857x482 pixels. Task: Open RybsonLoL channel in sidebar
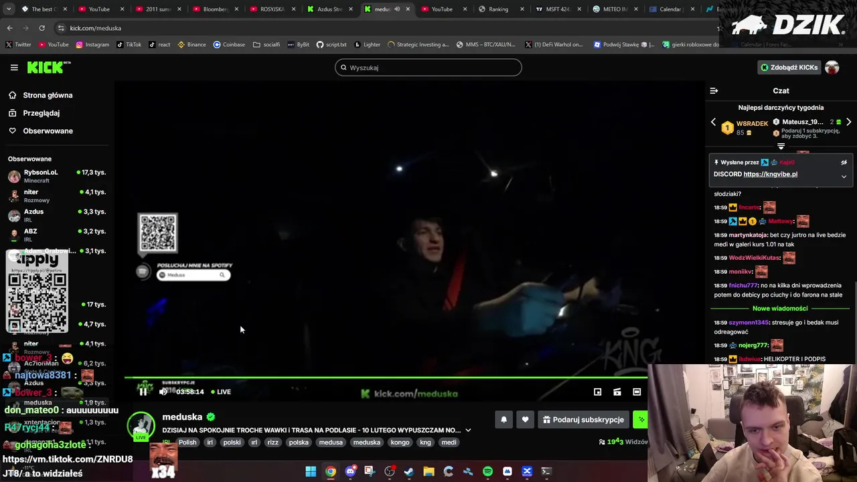tap(57, 176)
